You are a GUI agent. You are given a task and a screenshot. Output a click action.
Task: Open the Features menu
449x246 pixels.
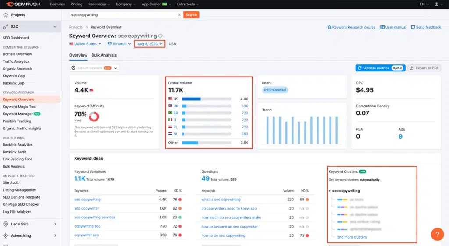tap(57, 4)
